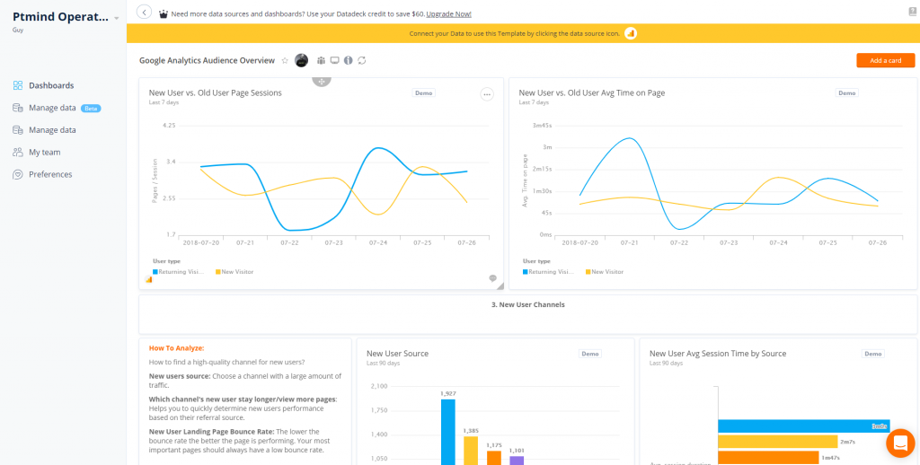This screenshot has width=920, height=465.
Task: Click the 'Guy' username under workspace name
Action: [17, 30]
